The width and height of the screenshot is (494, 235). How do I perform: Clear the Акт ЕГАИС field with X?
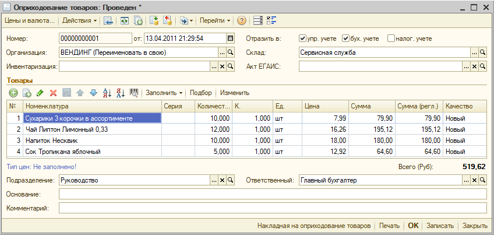pos(474,66)
